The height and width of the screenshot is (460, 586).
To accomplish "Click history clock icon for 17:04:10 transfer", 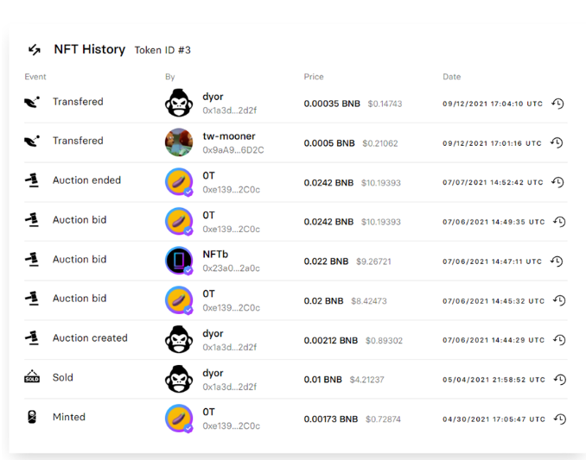I will point(557,104).
